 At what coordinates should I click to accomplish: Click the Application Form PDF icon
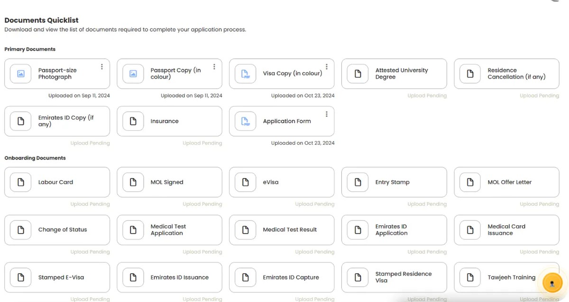click(x=245, y=121)
